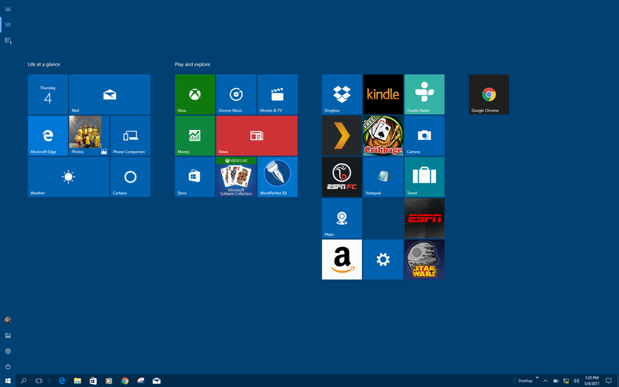This screenshot has height=387, width=619.
Task: Open the Amazon tile
Action: [x=342, y=259]
